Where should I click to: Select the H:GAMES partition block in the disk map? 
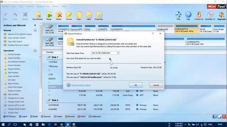click(206, 41)
